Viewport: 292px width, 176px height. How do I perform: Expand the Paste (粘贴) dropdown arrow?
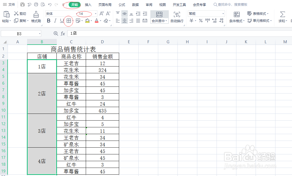click(10, 21)
